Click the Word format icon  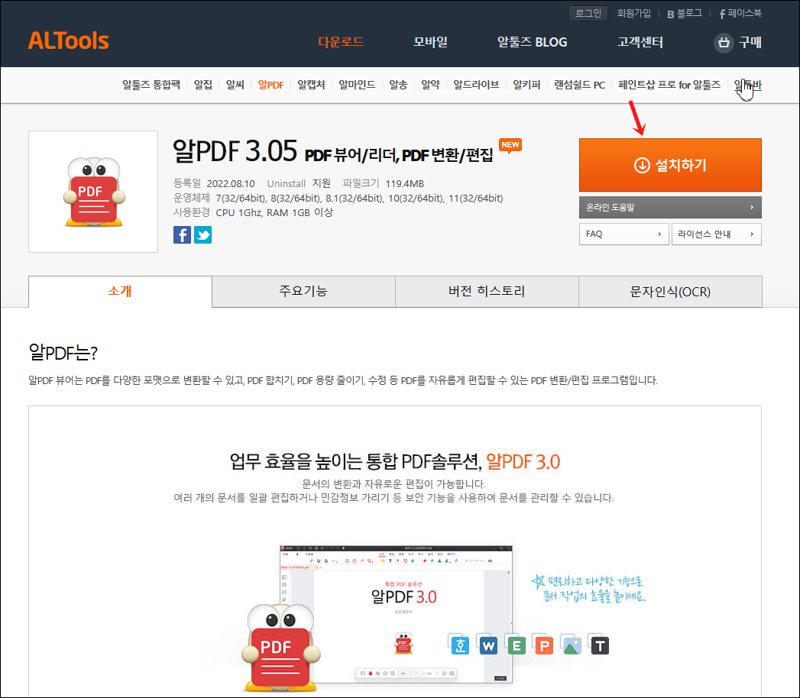(x=488, y=645)
